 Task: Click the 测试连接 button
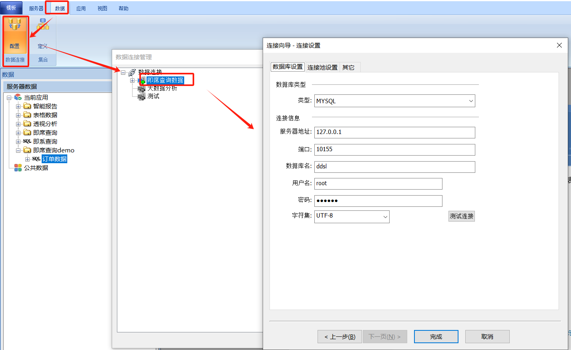(462, 216)
